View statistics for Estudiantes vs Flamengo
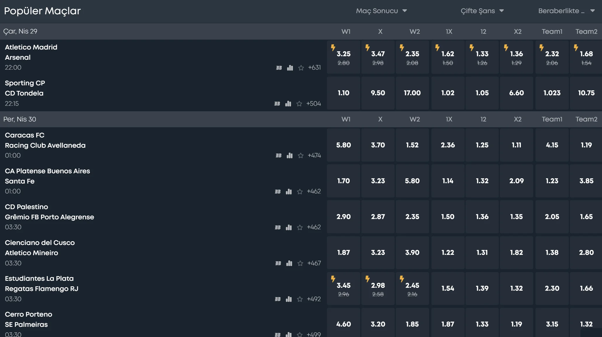This screenshot has width=602, height=337. (289, 299)
